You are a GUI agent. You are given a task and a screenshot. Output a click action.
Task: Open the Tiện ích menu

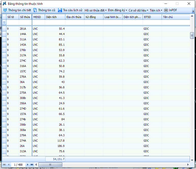coord(156,10)
